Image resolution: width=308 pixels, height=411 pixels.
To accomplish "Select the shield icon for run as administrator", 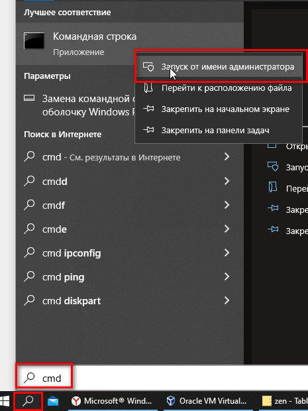I will click(x=148, y=66).
